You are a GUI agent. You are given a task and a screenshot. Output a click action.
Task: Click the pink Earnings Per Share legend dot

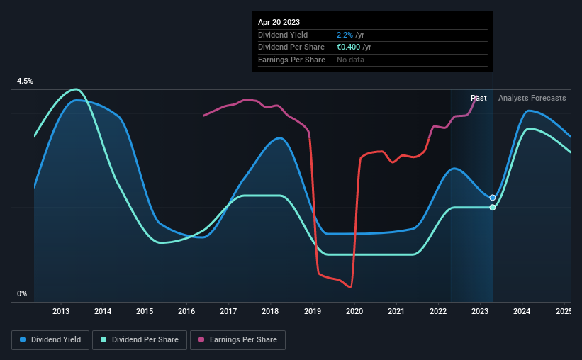pyautogui.click(x=201, y=339)
